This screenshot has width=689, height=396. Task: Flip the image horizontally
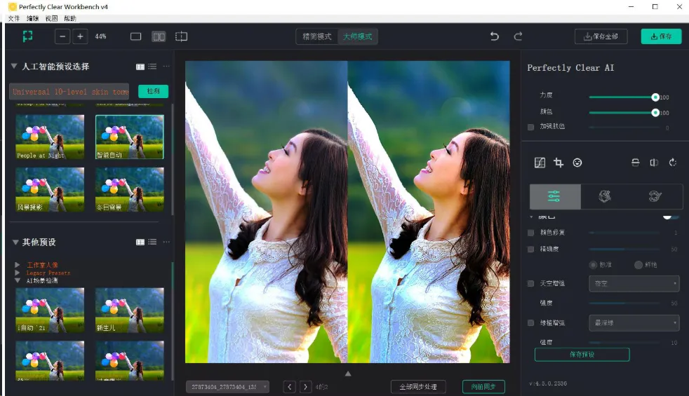pos(654,163)
